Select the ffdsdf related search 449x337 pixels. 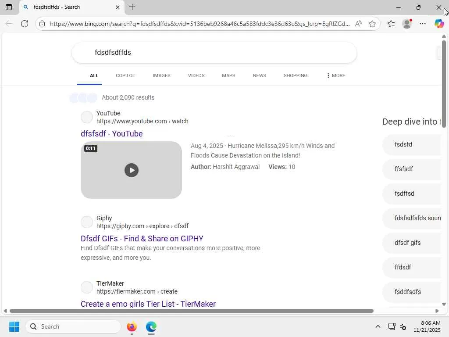[x=411, y=267]
